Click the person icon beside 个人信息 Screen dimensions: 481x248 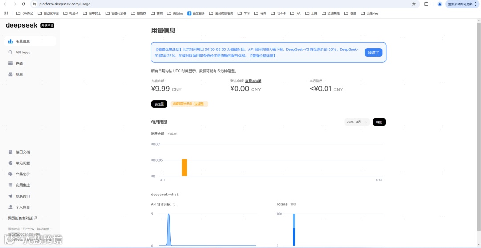10,207
